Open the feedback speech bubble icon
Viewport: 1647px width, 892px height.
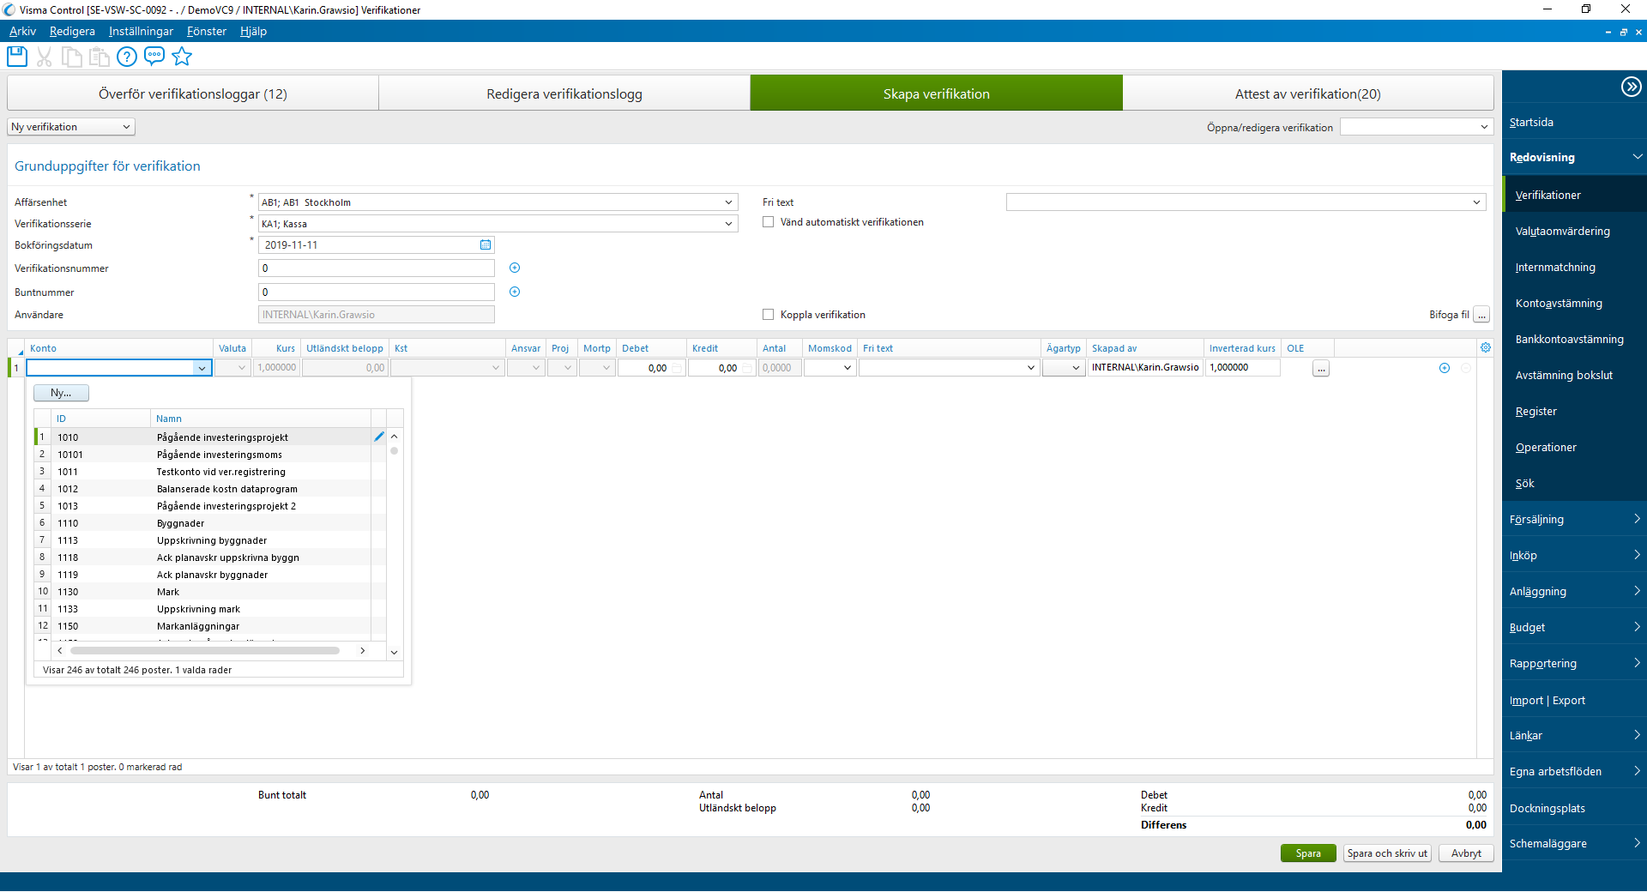point(154,57)
